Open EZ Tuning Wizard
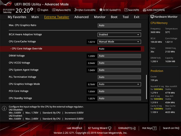This screenshot has height=136, width=181. 100,128
